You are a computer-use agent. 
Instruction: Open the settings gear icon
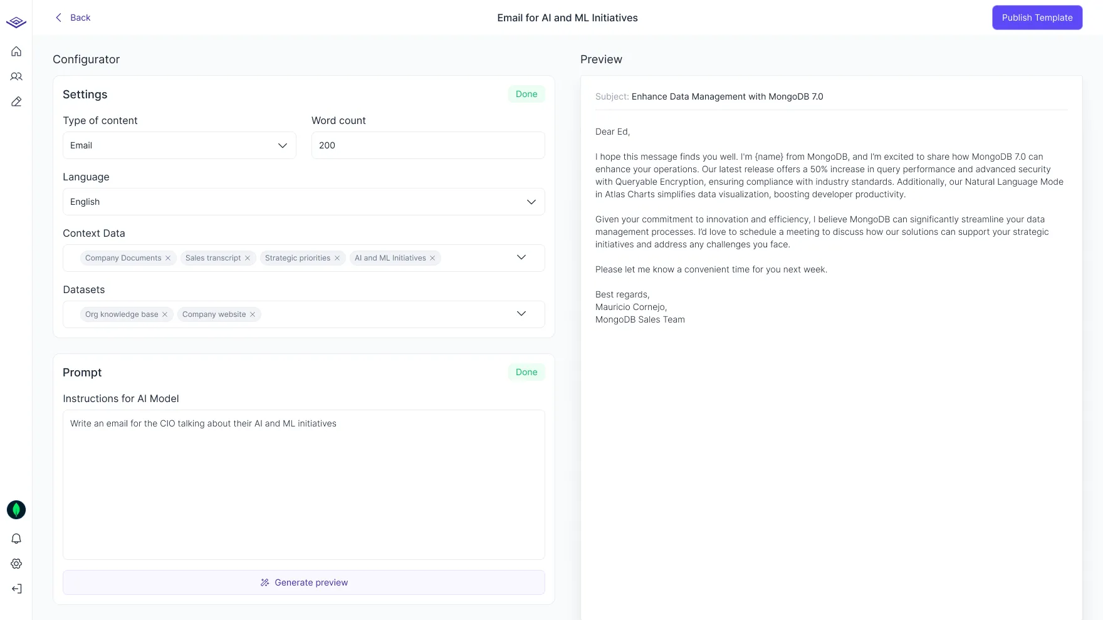16,564
